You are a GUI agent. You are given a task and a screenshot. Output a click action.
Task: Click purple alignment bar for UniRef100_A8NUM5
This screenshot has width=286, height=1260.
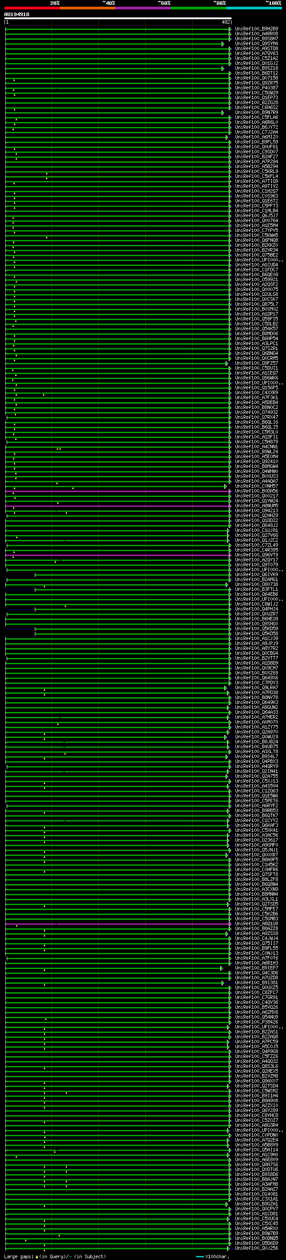tap(118, 506)
